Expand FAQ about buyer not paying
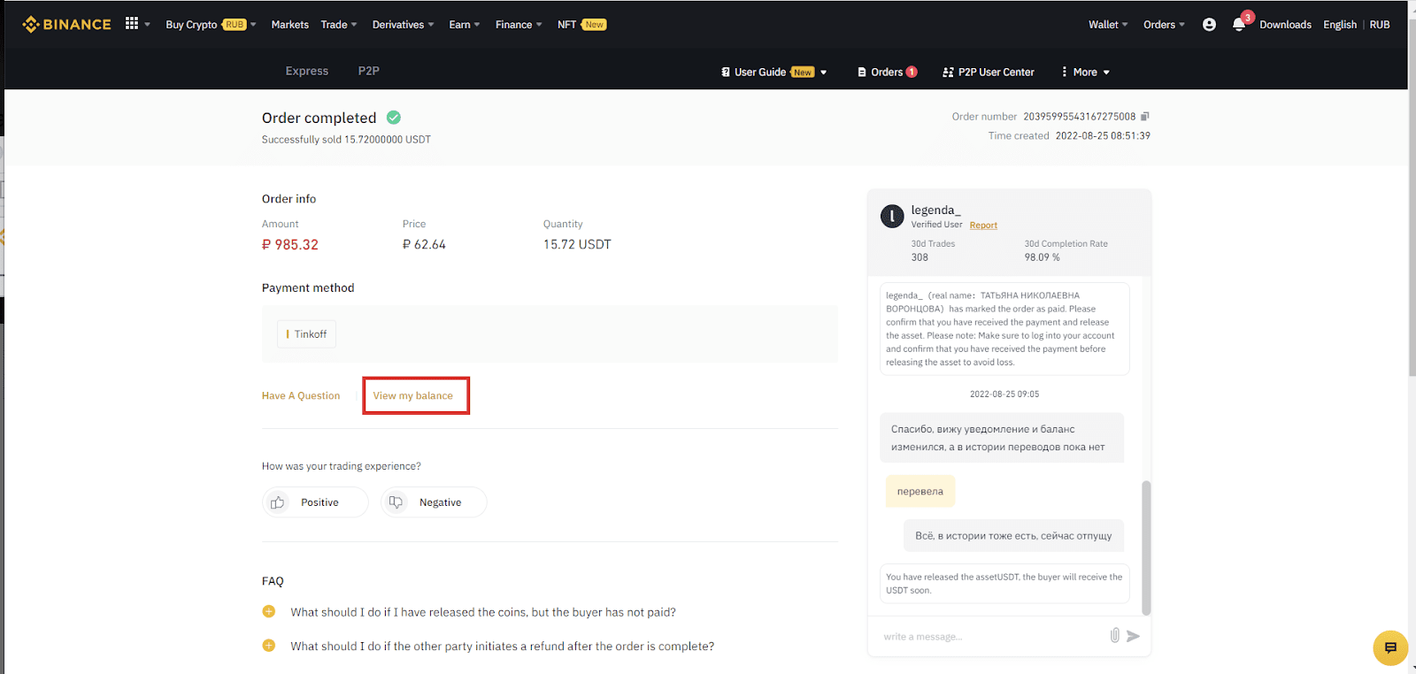Screen dimensions: 1416x674 click(269, 612)
